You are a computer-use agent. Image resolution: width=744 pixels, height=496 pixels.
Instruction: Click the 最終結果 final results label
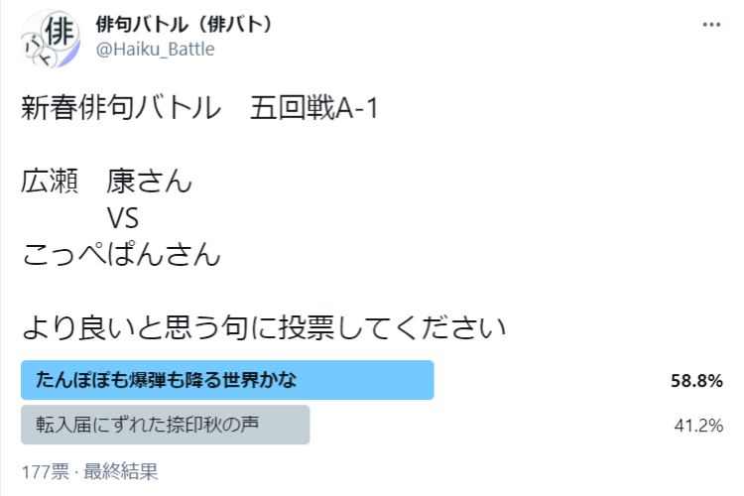pos(122,470)
